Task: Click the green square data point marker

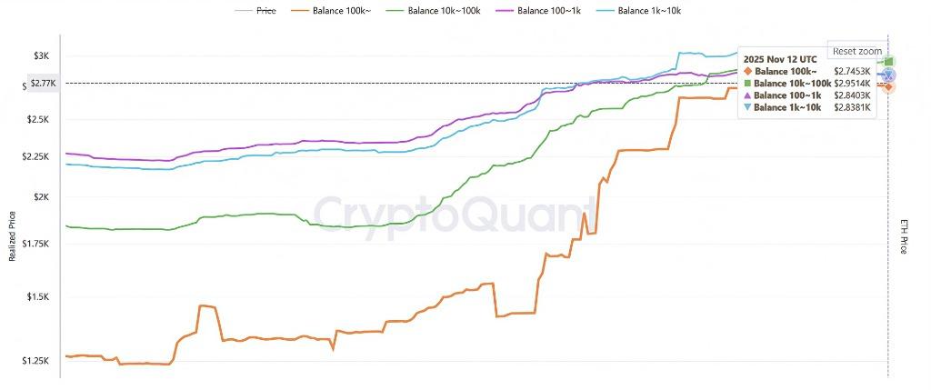Action: pos(889,62)
